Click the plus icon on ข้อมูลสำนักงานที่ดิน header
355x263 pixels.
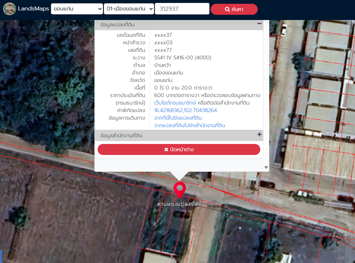pyautogui.click(x=259, y=135)
